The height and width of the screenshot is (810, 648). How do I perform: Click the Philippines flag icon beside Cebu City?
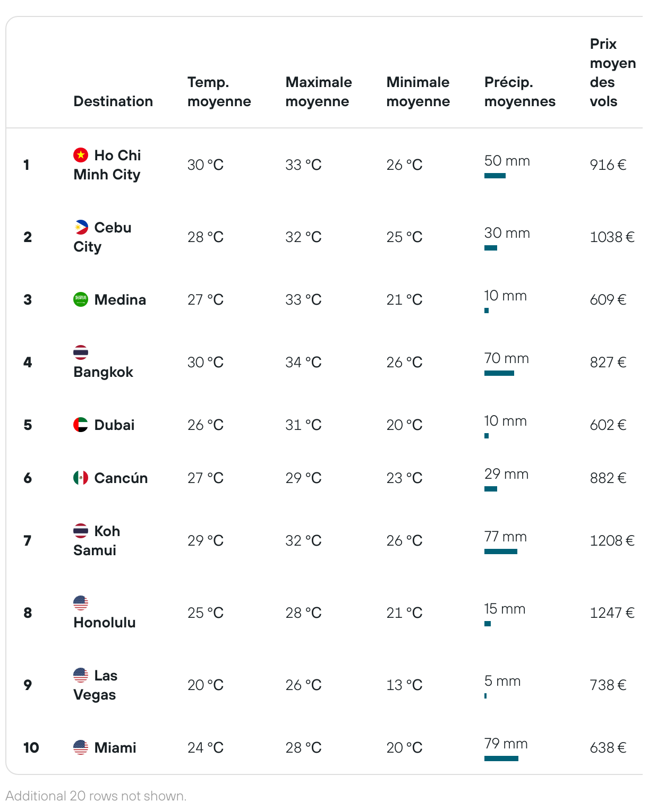click(81, 227)
